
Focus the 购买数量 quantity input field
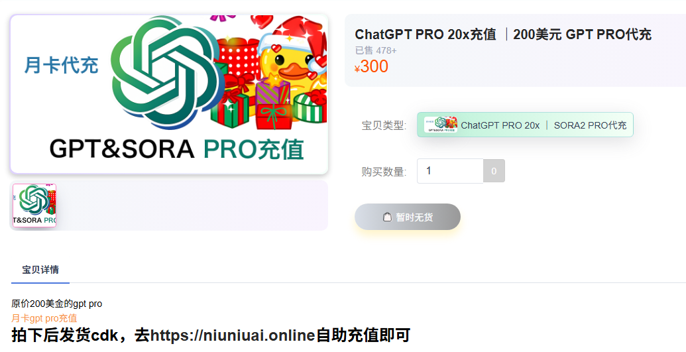tap(450, 171)
